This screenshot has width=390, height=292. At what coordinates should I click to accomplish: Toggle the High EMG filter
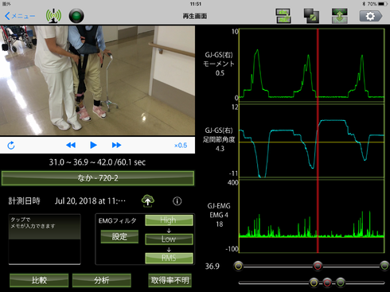point(169,220)
